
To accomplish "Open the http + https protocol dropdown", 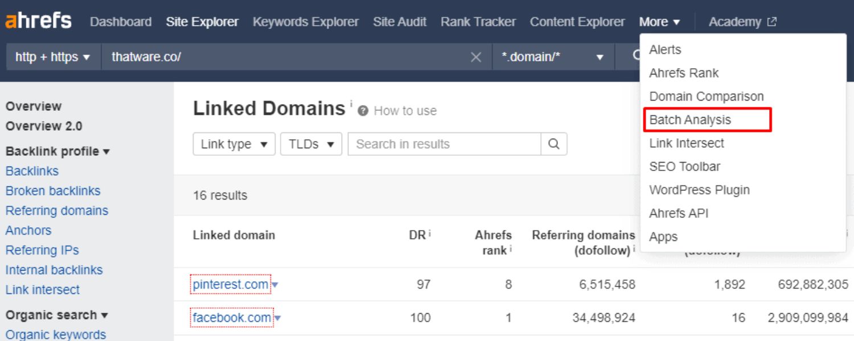I will tap(51, 56).
